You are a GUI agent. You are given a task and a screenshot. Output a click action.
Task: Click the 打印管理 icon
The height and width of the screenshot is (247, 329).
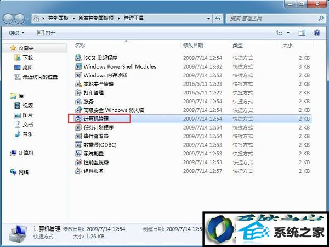point(78,93)
